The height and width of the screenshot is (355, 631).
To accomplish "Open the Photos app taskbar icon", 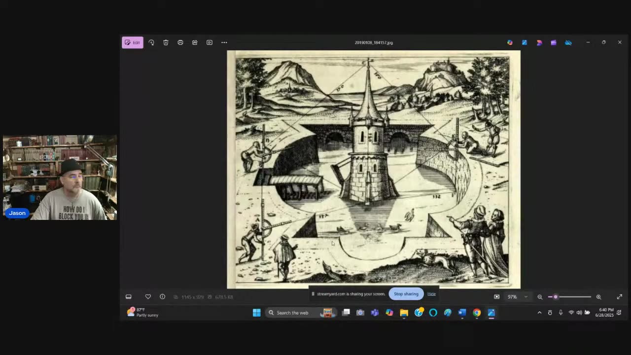I will 491,313.
